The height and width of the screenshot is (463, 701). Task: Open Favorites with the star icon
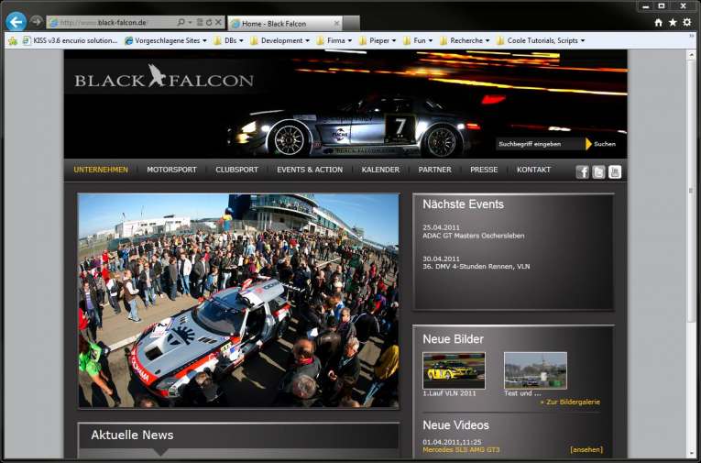(673, 22)
